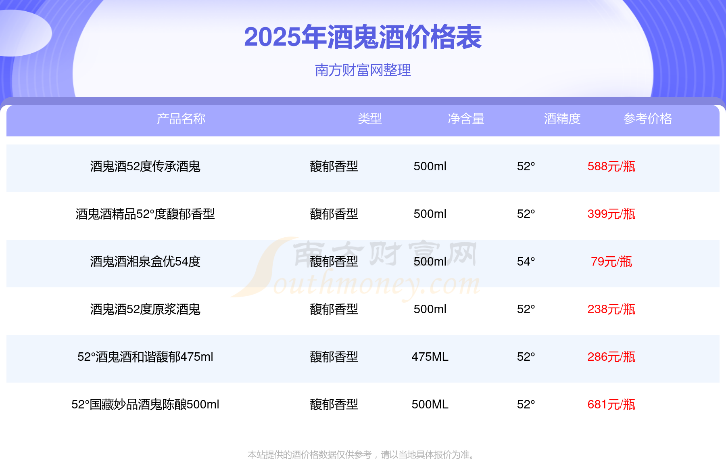726x473 pixels.
Task: Select the 产品名称 column header
Action: [181, 119]
